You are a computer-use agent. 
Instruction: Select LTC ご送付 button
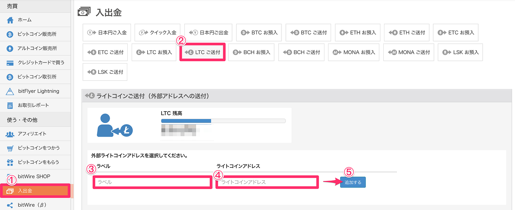coord(202,52)
